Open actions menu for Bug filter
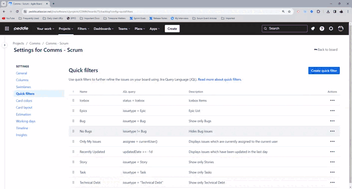Image resolution: width=352 pixels, height=189 pixels. [332, 121]
